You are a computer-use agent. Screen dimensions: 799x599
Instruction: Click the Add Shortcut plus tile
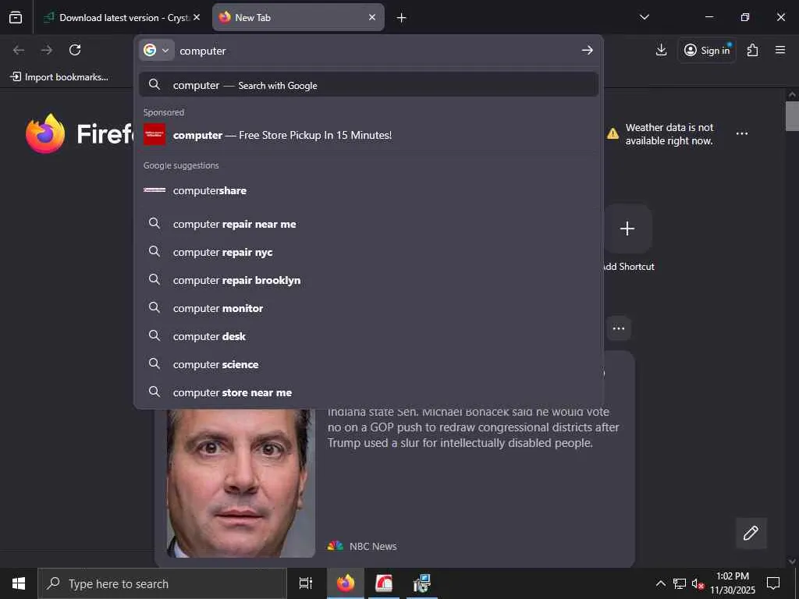tap(627, 229)
